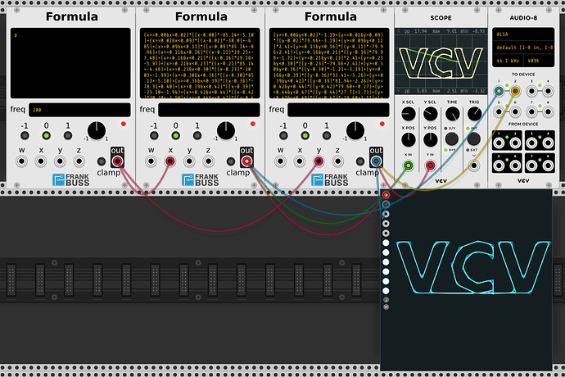Toggle the INT/EXT trigger button on Scope
Viewport: 565px width, 377px height.
tap(474, 139)
